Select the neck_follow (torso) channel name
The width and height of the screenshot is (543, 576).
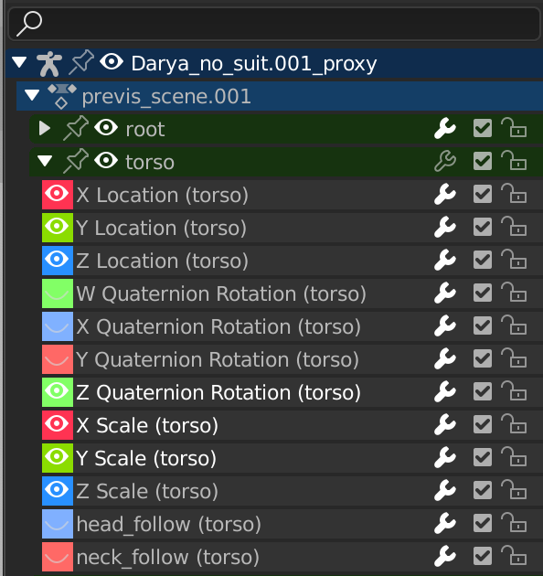pos(168,557)
